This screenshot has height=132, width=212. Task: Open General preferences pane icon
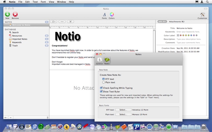(99, 60)
